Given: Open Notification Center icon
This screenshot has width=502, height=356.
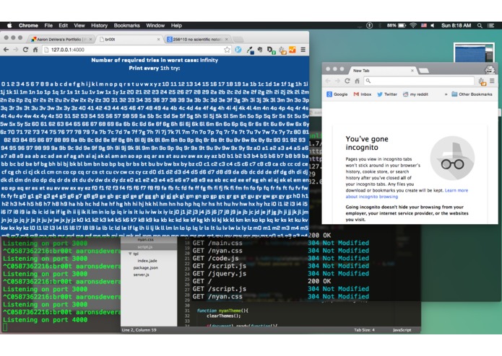Looking at the screenshot, I should (x=490, y=25).
